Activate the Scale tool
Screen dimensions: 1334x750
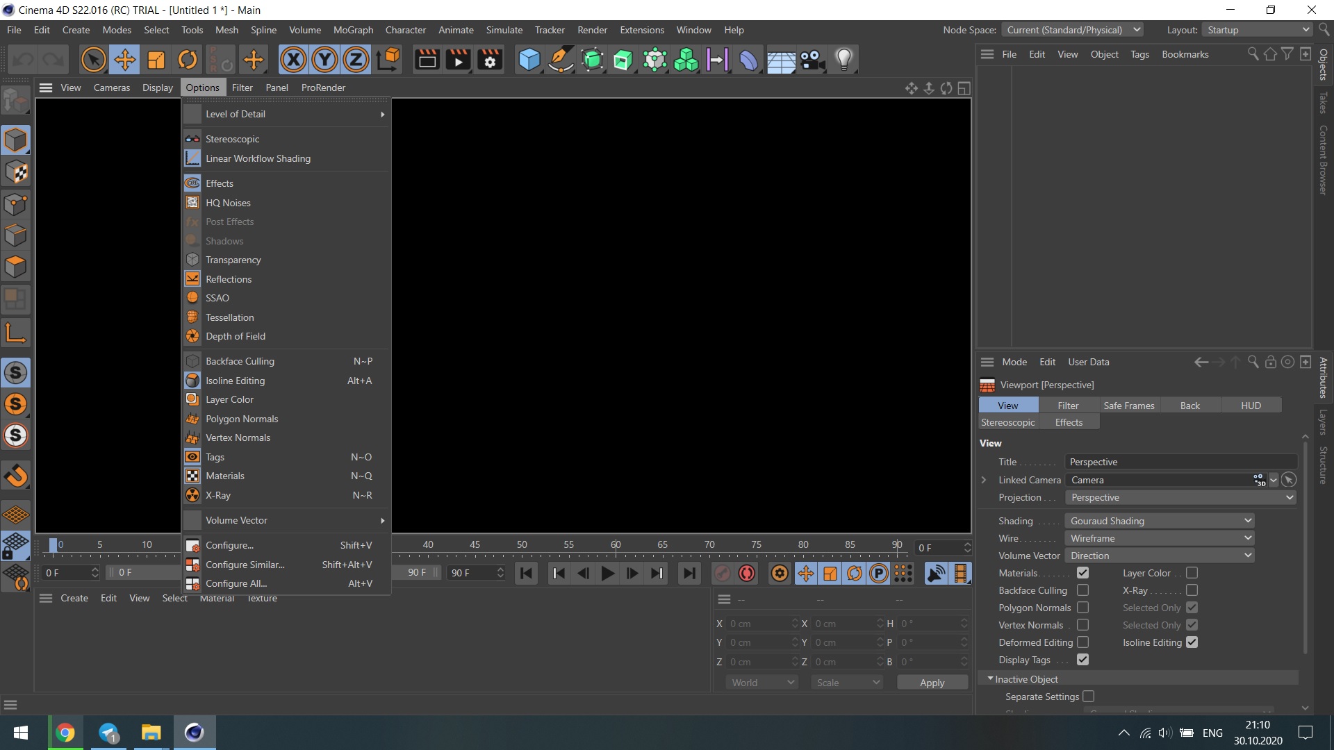click(x=156, y=60)
